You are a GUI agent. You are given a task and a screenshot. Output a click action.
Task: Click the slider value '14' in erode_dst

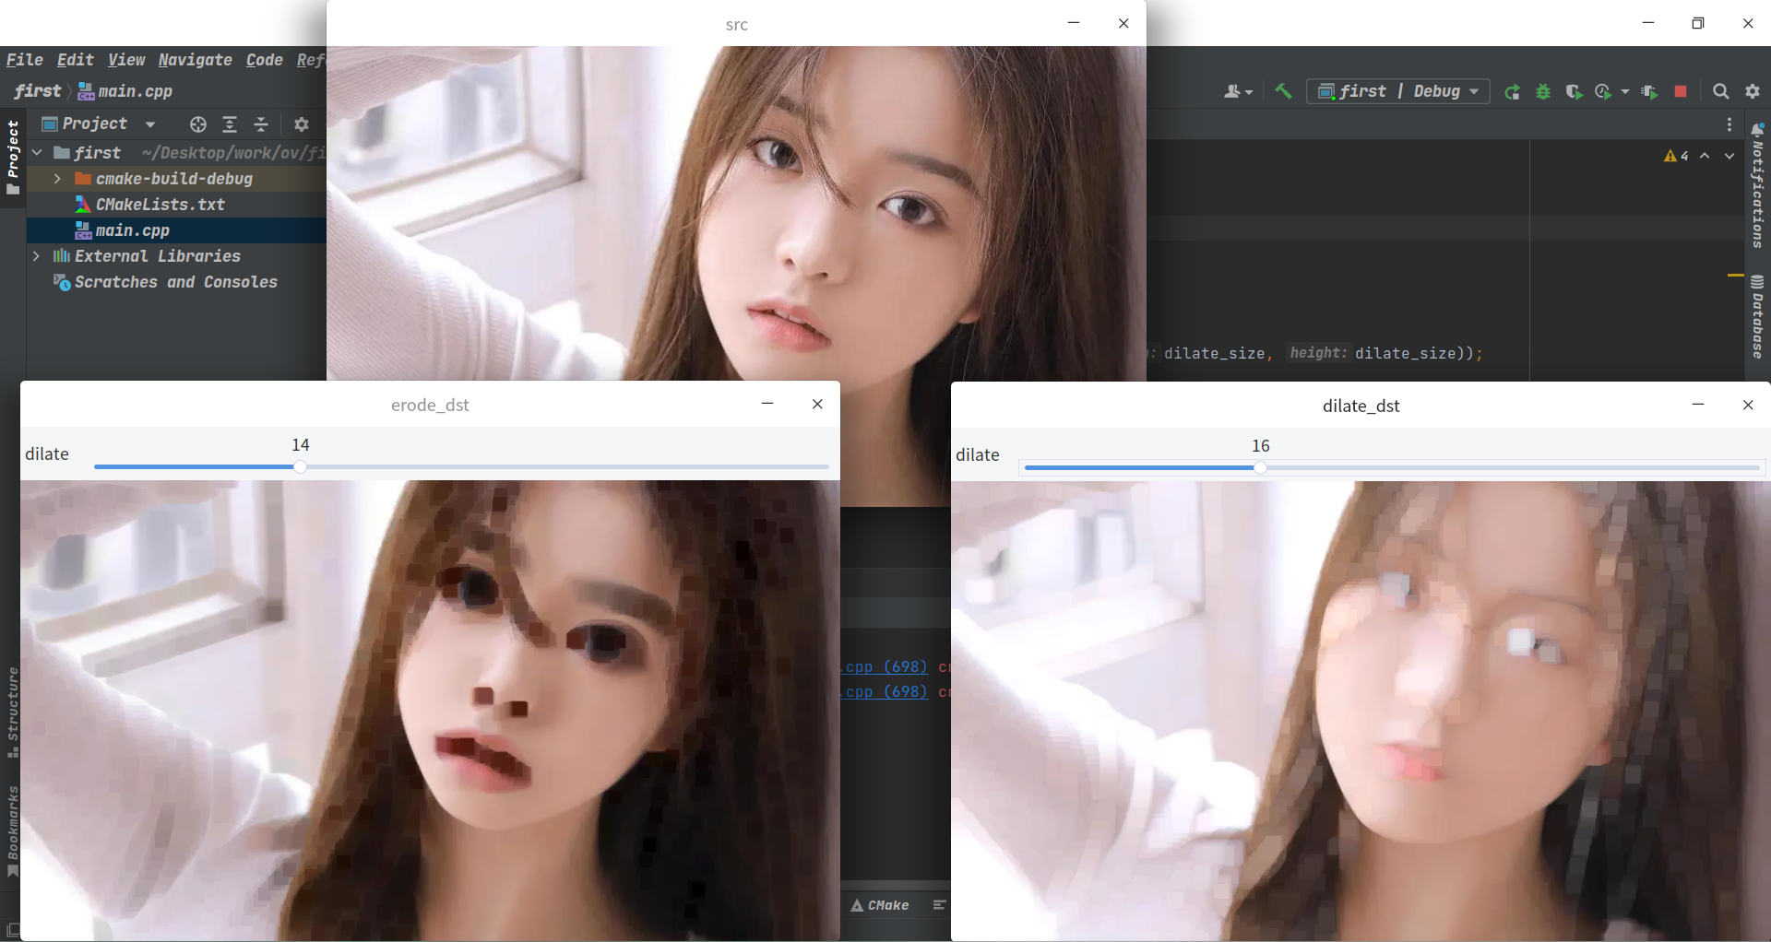click(301, 444)
